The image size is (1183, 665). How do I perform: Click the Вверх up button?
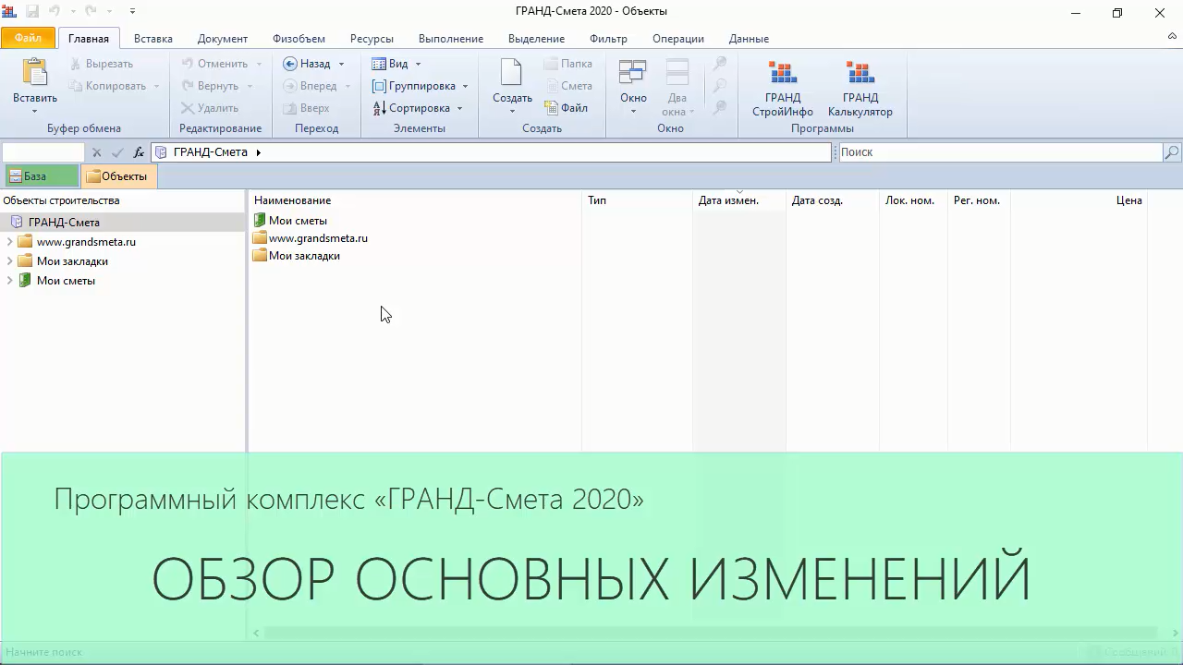306,108
